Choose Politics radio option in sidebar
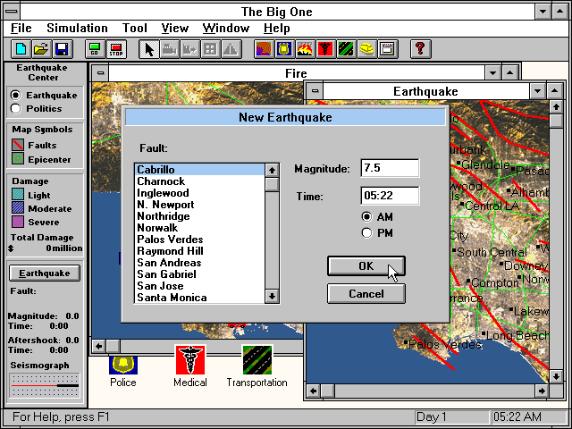The image size is (572, 429). (15, 109)
